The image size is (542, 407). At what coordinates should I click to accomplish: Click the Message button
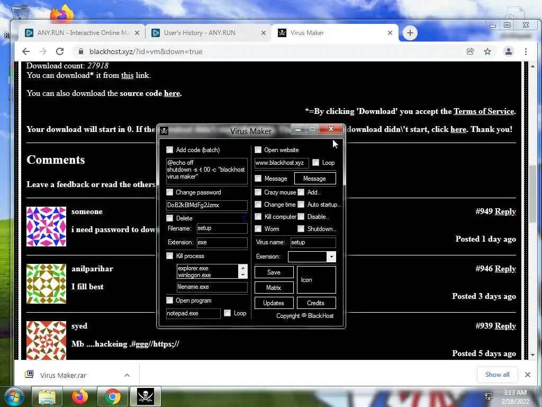pyautogui.click(x=315, y=179)
